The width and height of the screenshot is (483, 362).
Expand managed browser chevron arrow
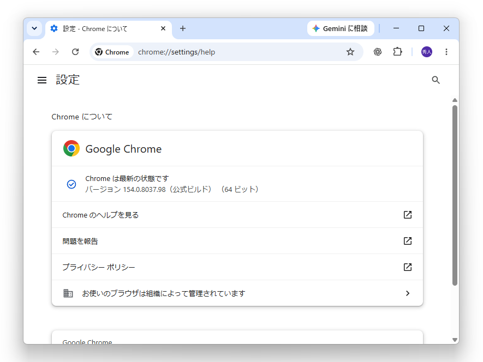(408, 293)
